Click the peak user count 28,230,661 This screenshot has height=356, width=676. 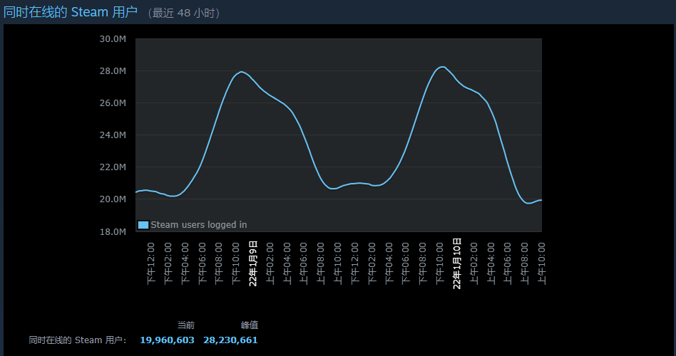coord(230,340)
